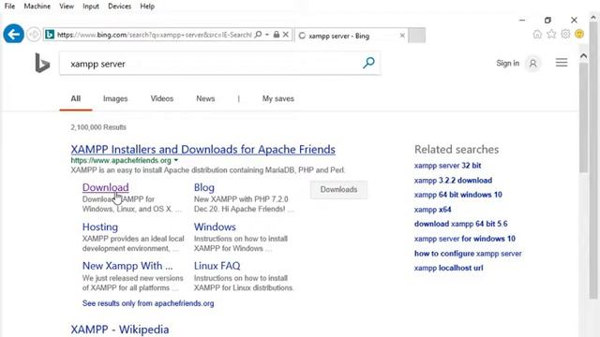Click related search xampp 3.2.2 download
This screenshot has width=600, height=337.
tap(453, 181)
